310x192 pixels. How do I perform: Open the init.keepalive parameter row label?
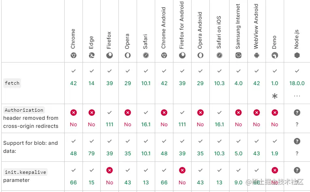pyautogui.click(x=25, y=176)
